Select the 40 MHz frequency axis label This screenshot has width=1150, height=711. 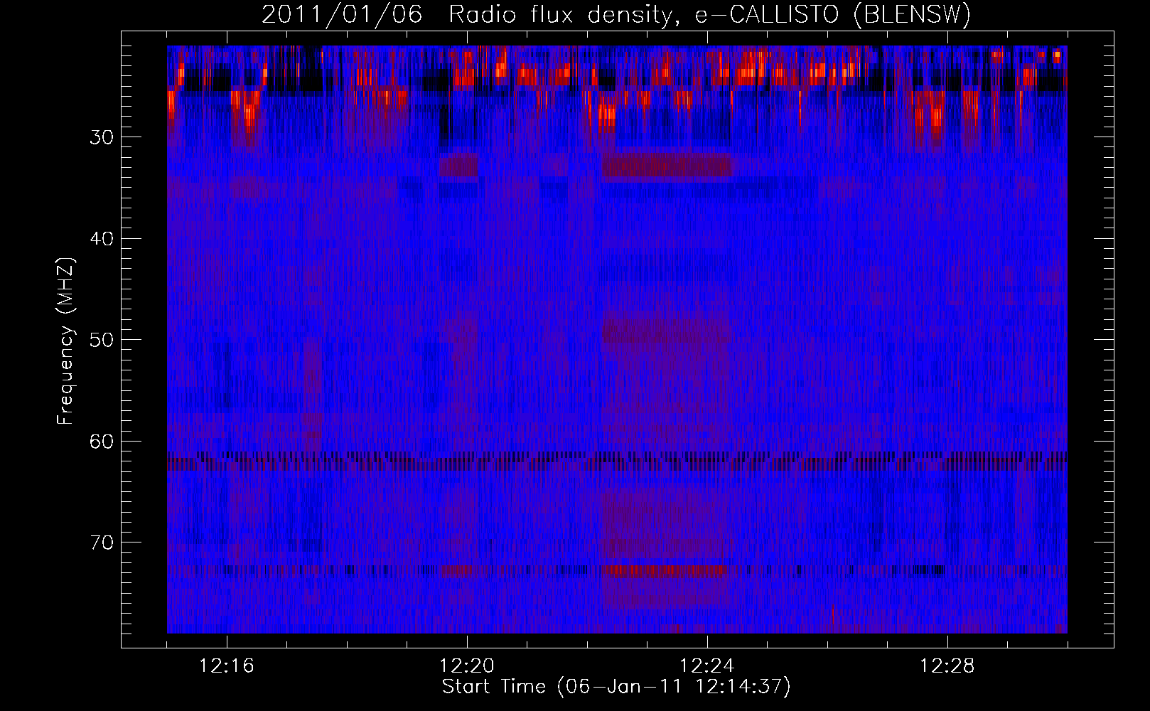point(102,239)
